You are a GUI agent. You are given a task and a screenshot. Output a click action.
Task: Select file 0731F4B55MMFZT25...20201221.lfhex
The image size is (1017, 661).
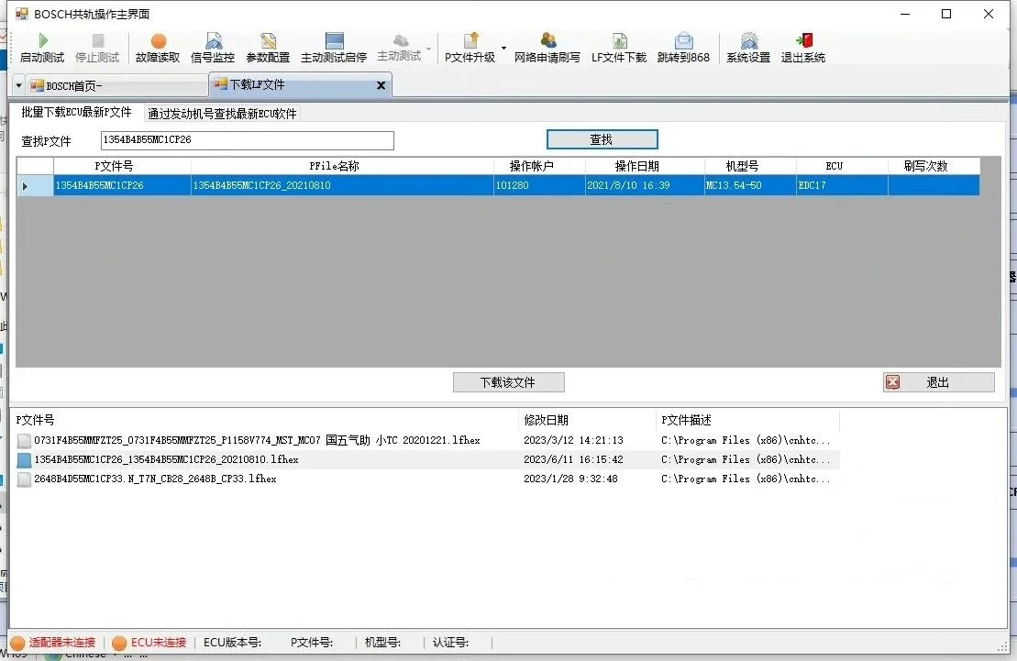[257, 440]
